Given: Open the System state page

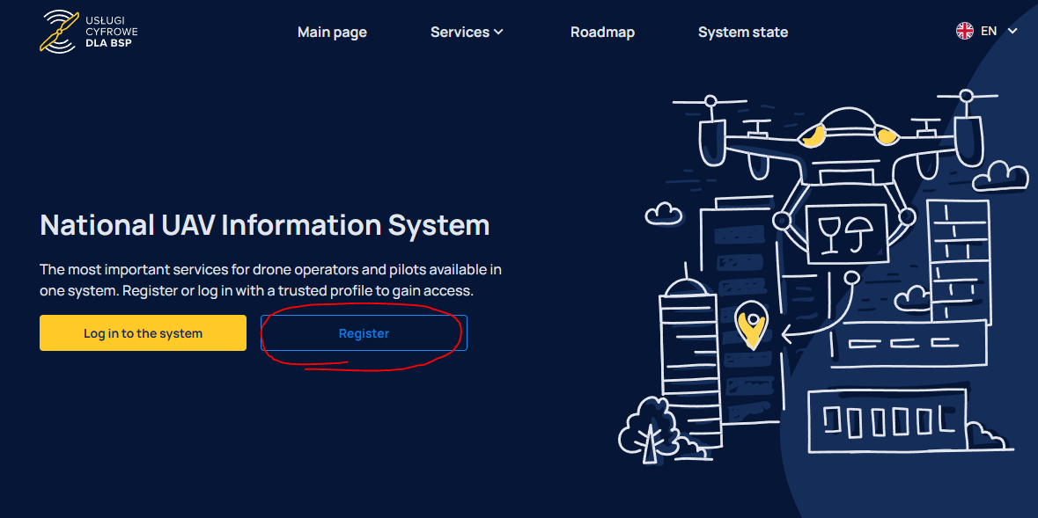Looking at the screenshot, I should pyautogui.click(x=743, y=32).
